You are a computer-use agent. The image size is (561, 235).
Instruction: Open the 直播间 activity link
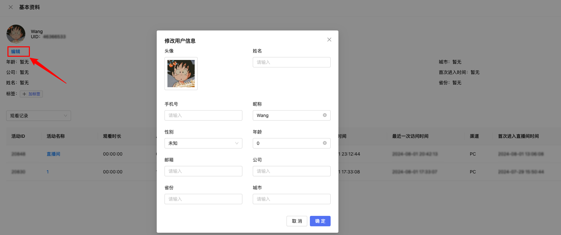[x=53, y=154]
